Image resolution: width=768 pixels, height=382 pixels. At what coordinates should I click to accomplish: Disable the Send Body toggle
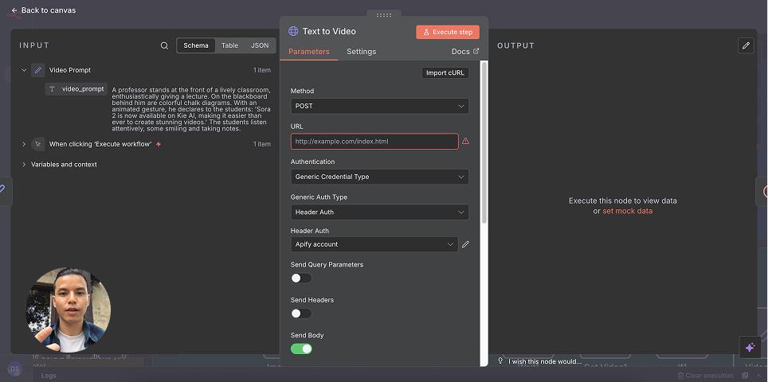click(301, 349)
